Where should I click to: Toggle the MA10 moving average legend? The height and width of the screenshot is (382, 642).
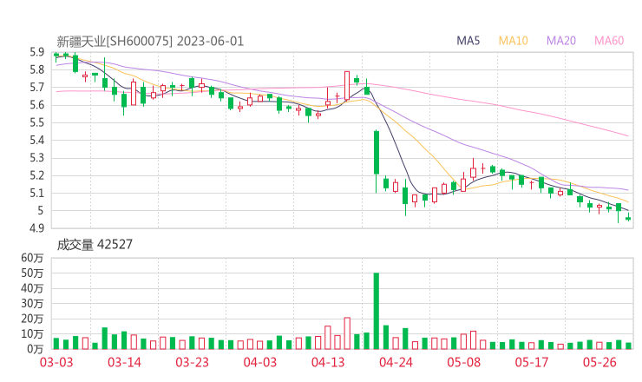514,41
